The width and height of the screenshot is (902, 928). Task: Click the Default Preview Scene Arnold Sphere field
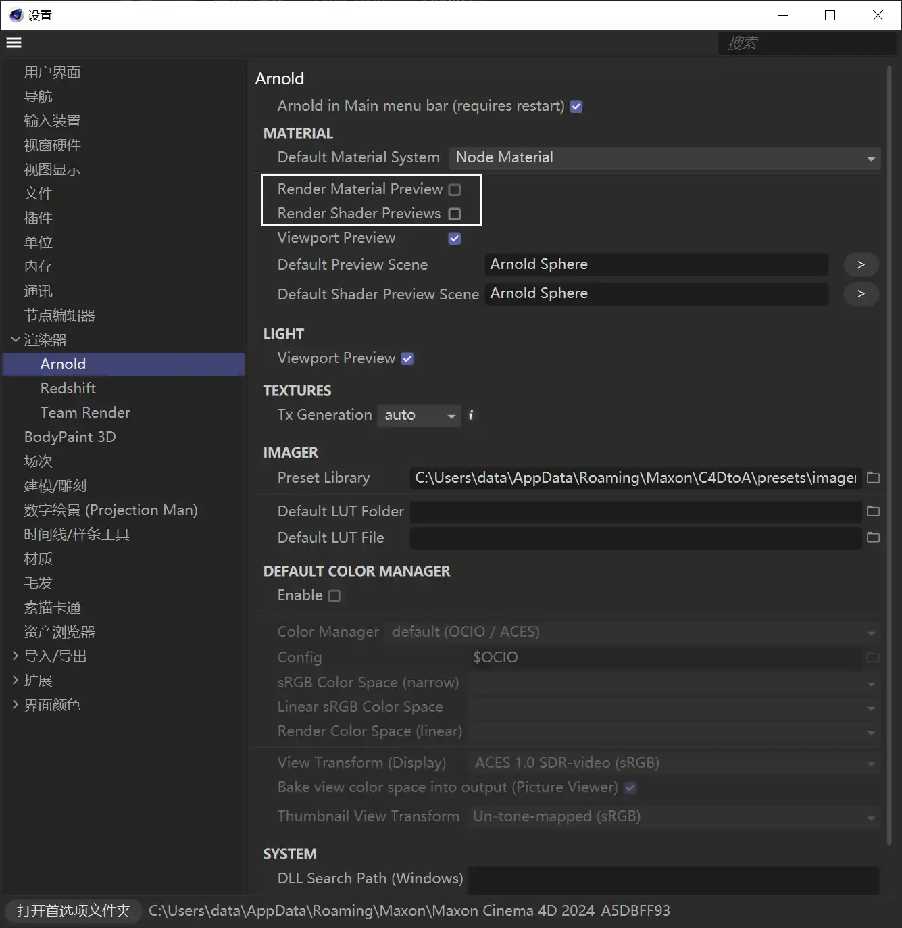point(656,264)
